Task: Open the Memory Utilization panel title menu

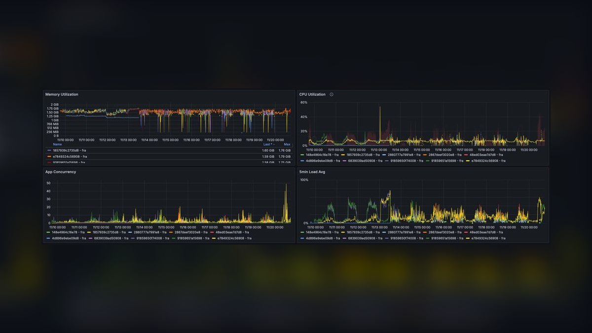Action: coord(62,94)
